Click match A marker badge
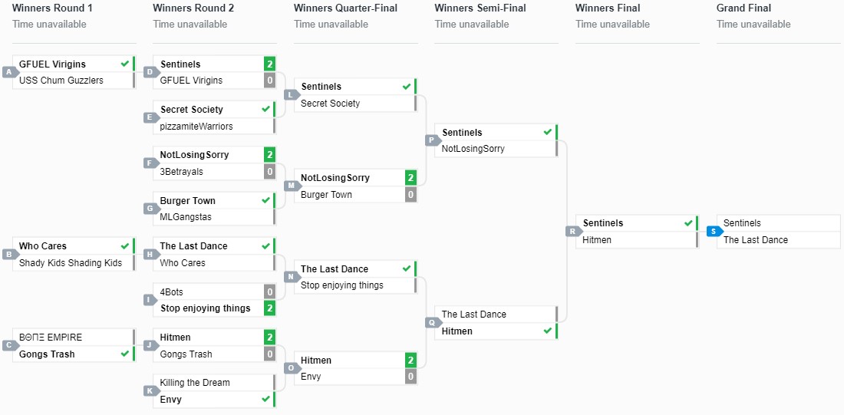This screenshot has height=415, width=844. pyautogui.click(x=10, y=72)
